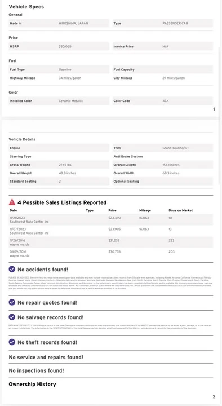The width and height of the screenshot is (222, 406).
Task: Select the Vehicle Details heading
Action: point(22,139)
